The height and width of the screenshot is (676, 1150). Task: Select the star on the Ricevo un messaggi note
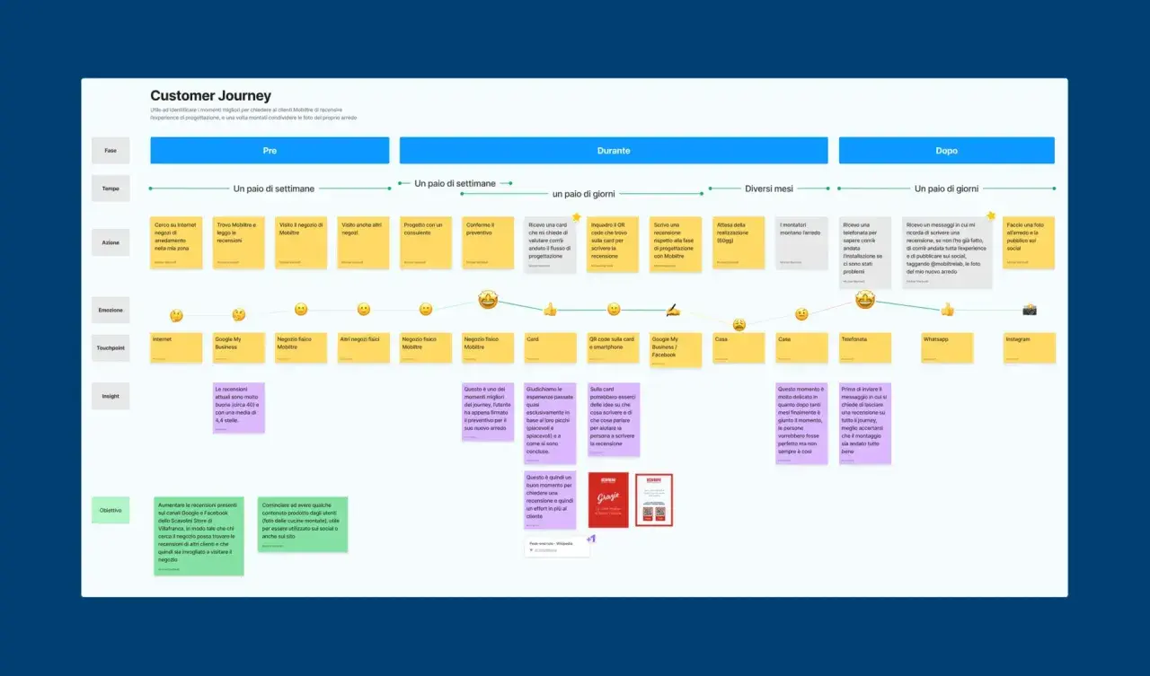tap(991, 216)
